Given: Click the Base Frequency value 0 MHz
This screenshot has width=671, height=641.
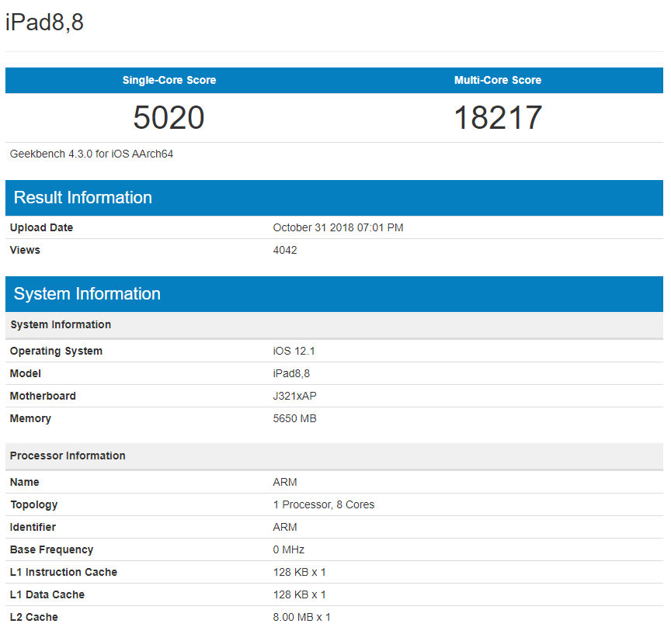Looking at the screenshot, I should (289, 549).
